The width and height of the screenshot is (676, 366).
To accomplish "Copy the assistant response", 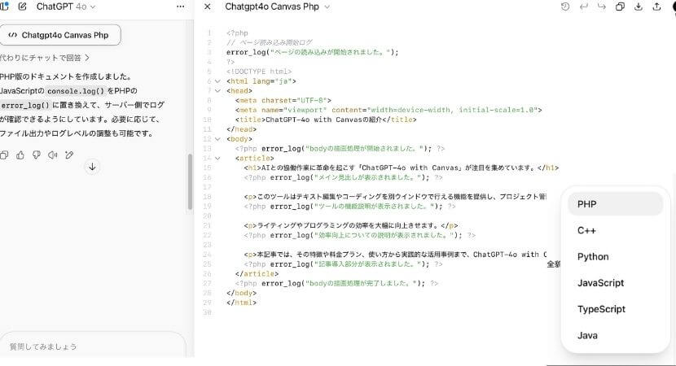I will tap(4, 155).
